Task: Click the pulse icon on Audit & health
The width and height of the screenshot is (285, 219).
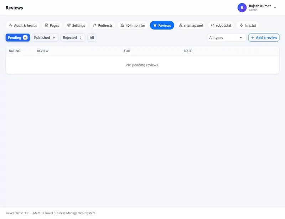Action: tap(11, 25)
